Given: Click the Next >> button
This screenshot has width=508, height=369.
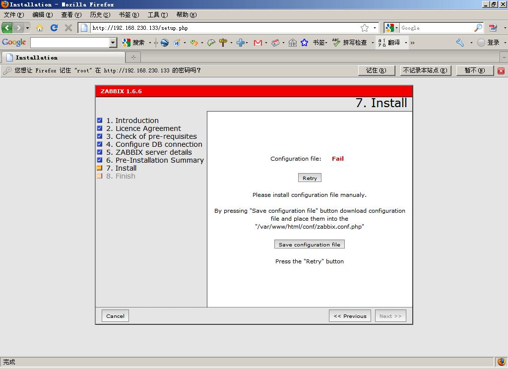Looking at the screenshot, I should [x=390, y=316].
